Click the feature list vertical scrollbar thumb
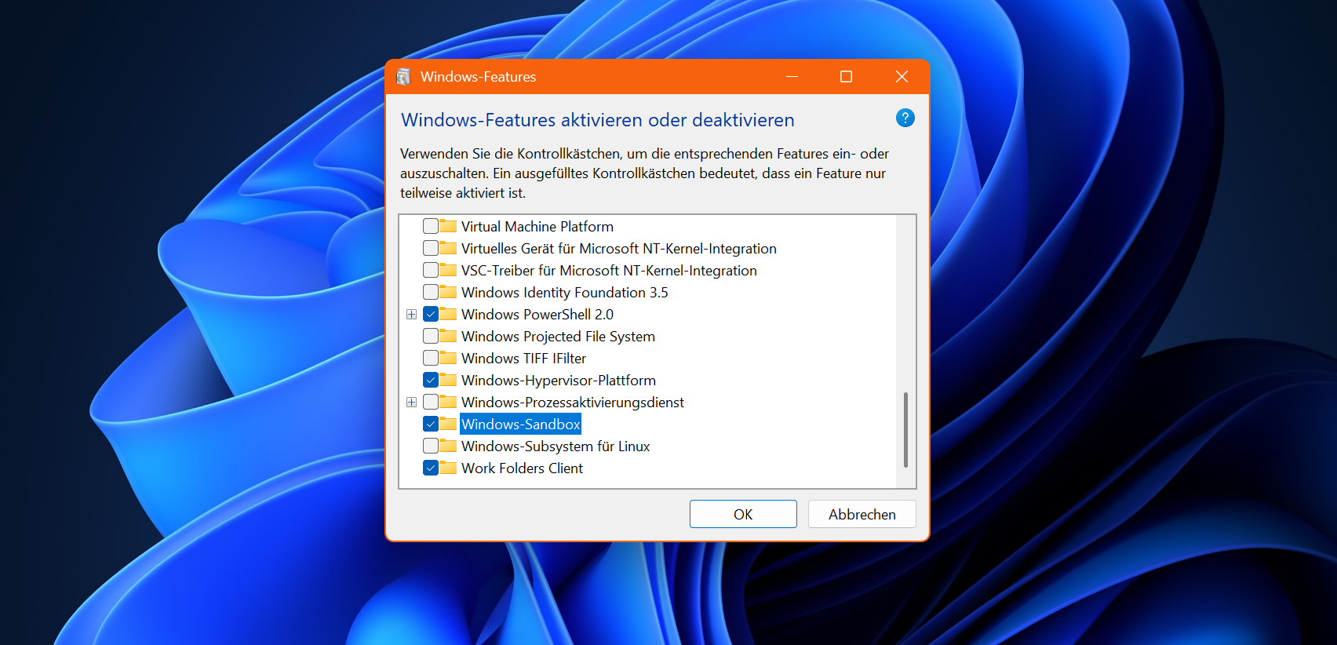Viewport: 1337px width, 645px height. [905, 429]
